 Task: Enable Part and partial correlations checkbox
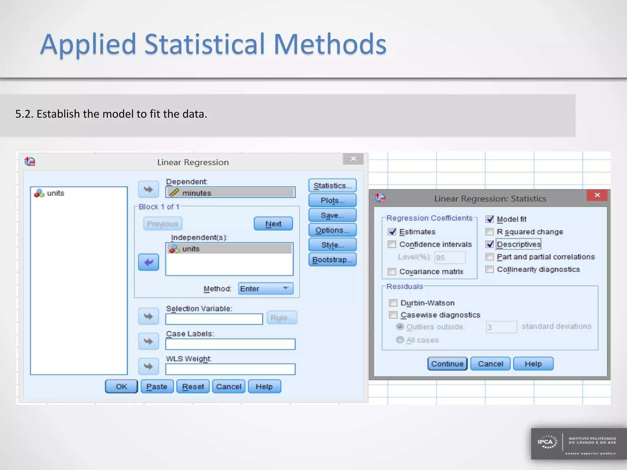pyautogui.click(x=490, y=257)
